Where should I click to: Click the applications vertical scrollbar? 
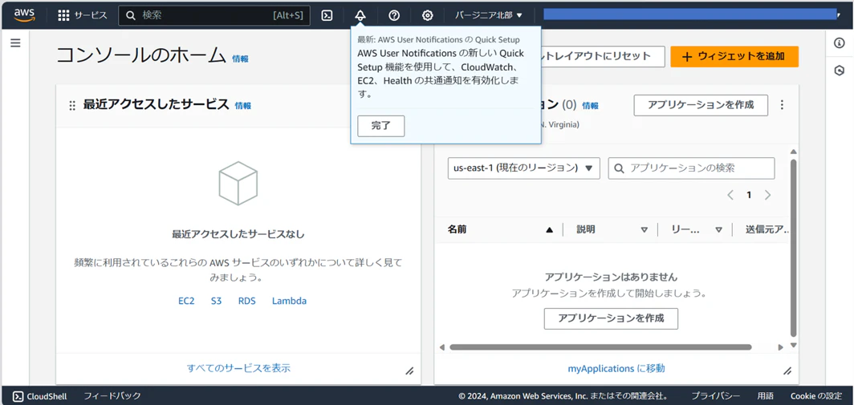(x=794, y=249)
